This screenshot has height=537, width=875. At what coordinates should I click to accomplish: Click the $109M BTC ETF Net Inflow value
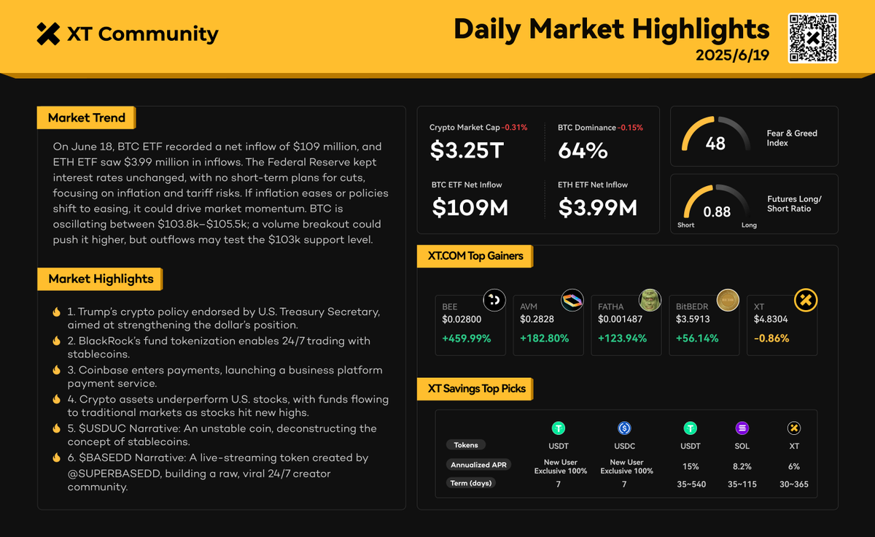click(x=470, y=208)
